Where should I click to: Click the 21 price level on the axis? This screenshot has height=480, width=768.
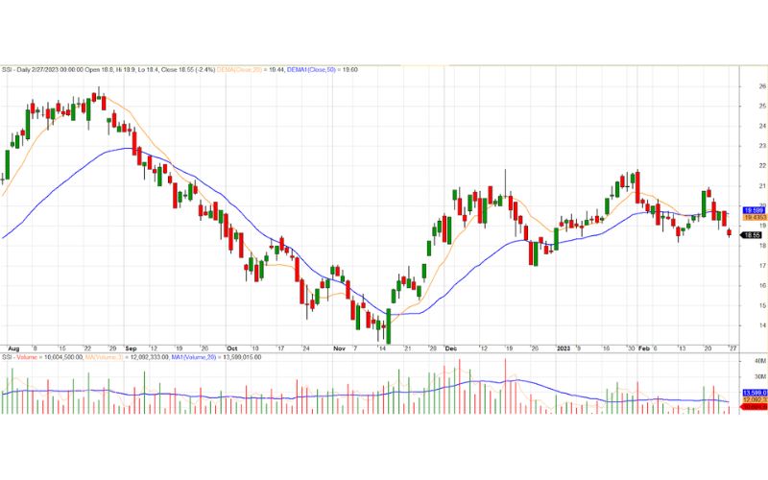click(762, 186)
